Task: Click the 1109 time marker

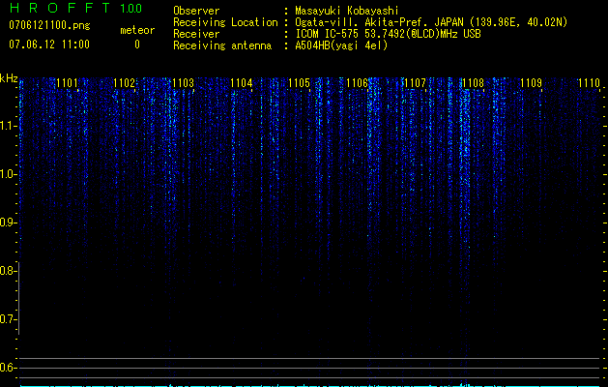Action: tap(531, 82)
